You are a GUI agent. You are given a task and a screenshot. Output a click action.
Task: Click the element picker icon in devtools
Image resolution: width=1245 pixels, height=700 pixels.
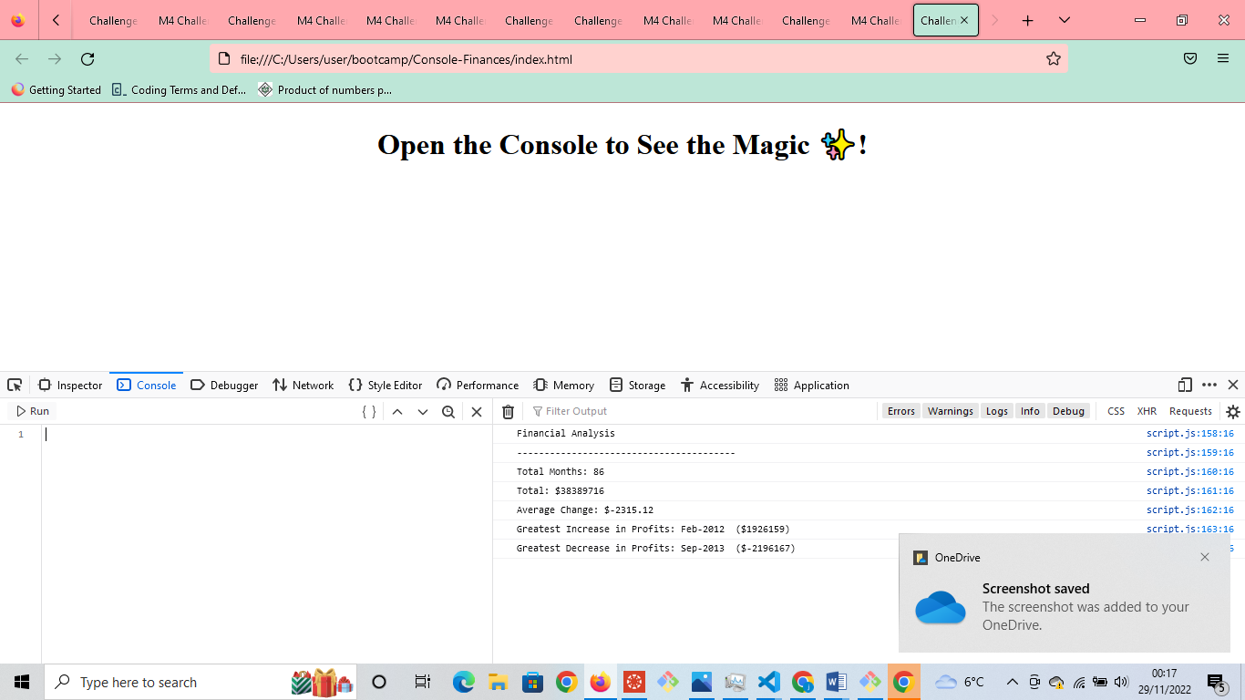pyautogui.click(x=15, y=385)
